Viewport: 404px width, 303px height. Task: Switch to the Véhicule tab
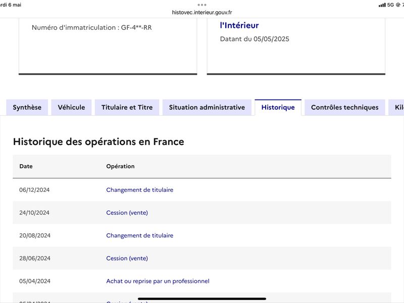(71, 108)
